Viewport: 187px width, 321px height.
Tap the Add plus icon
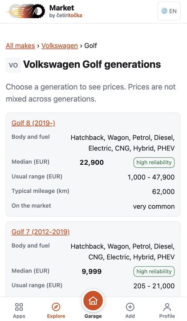(x=130, y=307)
